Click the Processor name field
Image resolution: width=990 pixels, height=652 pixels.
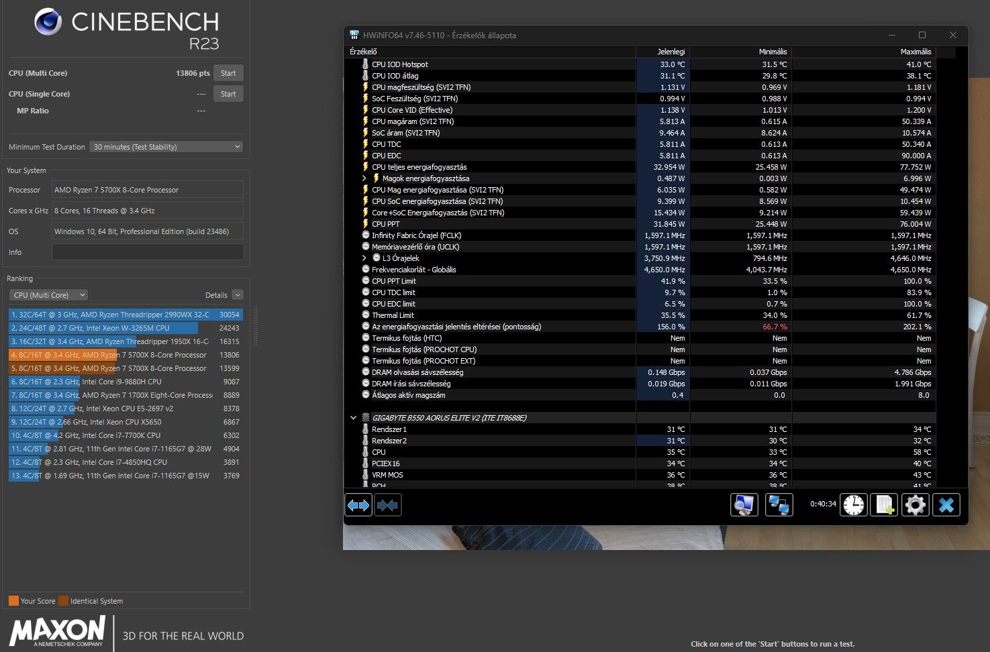(x=148, y=190)
